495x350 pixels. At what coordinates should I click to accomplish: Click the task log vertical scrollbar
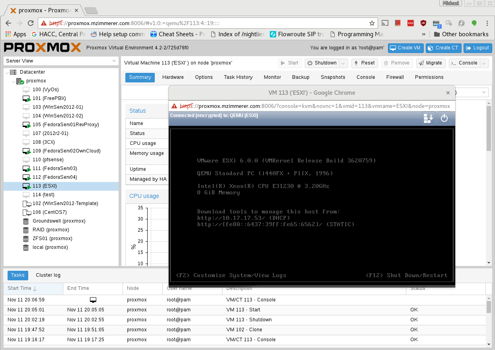click(489, 307)
